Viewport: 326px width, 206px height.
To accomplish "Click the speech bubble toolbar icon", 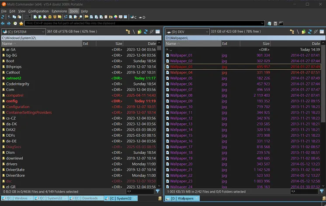I will [120, 17].
